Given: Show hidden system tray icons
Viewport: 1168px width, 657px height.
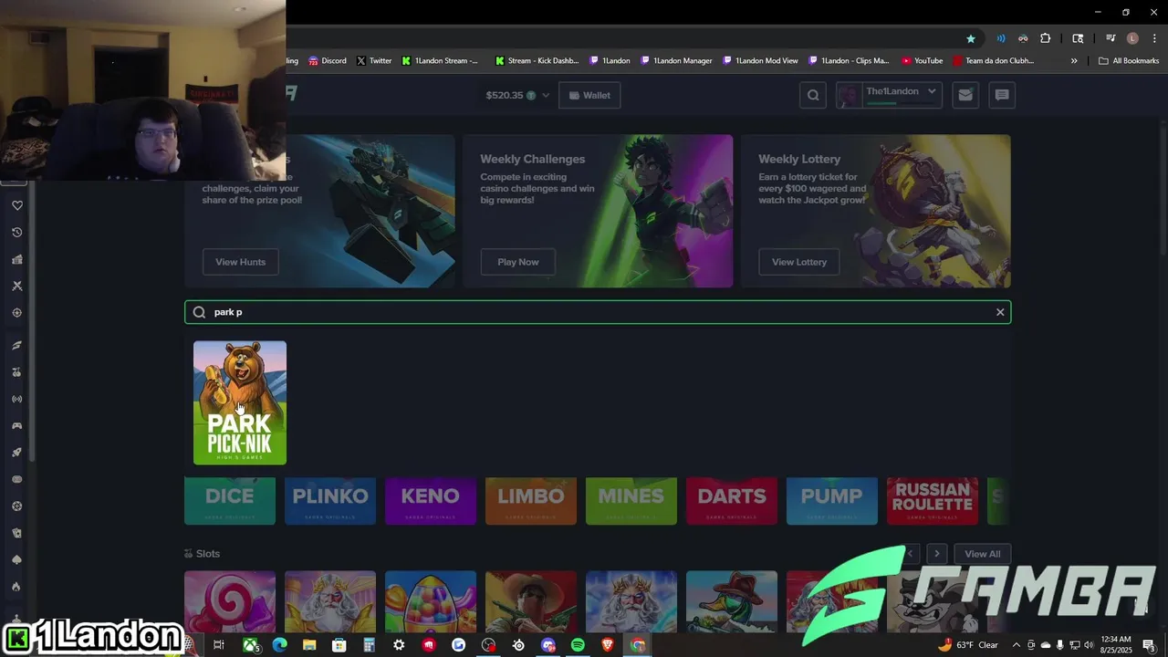Looking at the screenshot, I should pyautogui.click(x=1016, y=645).
